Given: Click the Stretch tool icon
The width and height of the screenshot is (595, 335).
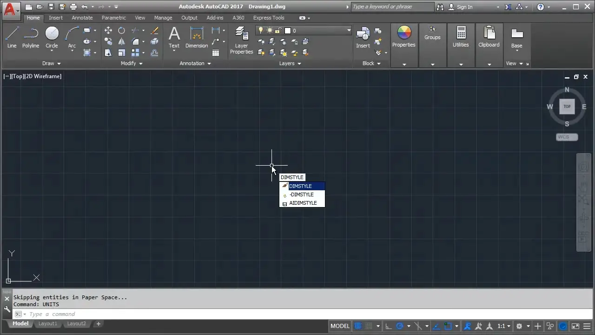Looking at the screenshot, I should [108, 53].
